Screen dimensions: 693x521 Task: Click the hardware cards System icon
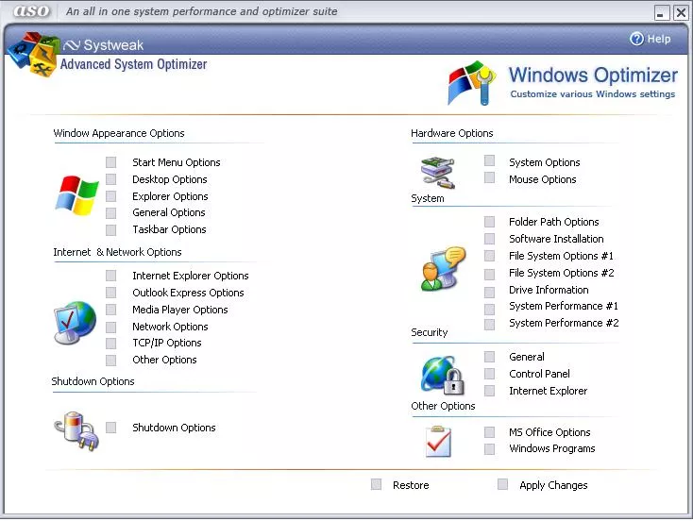click(437, 173)
